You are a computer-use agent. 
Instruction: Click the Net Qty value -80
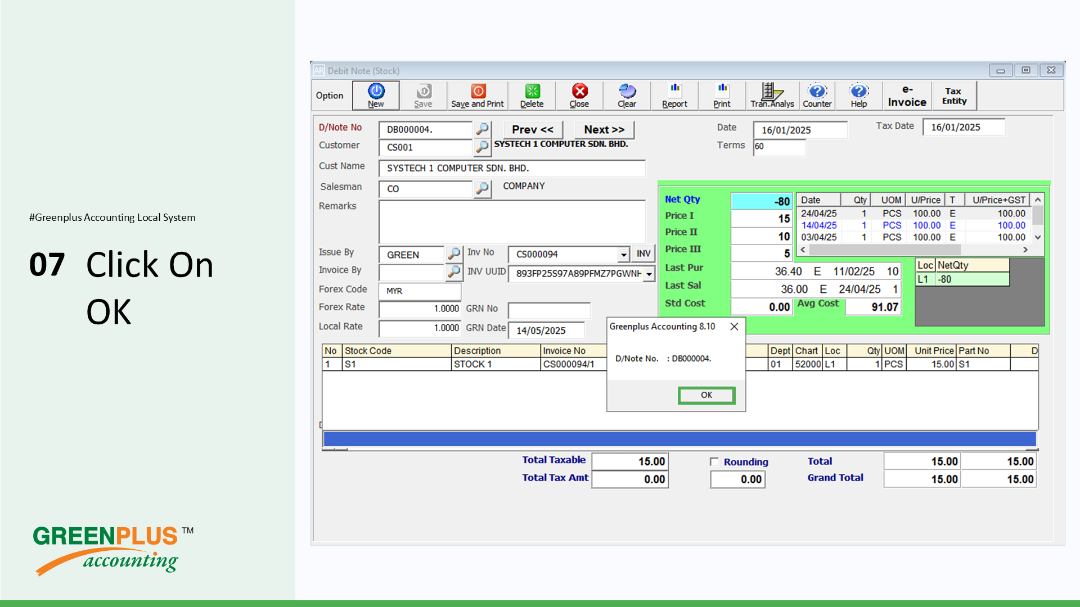(x=762, y=201)
